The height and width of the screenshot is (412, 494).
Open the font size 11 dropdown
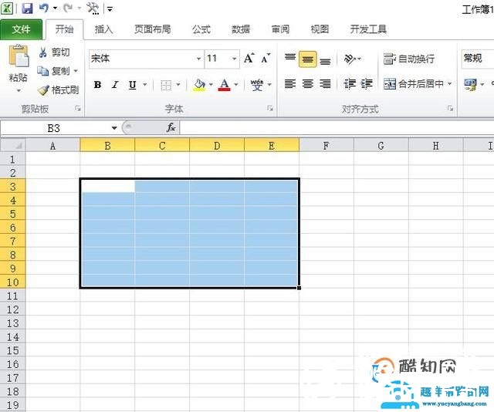point(234,59)
